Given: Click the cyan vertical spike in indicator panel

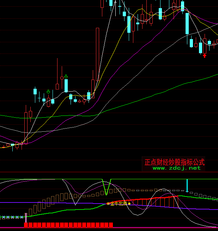Looking at the screenshot, I should click(x=187, y=185).
